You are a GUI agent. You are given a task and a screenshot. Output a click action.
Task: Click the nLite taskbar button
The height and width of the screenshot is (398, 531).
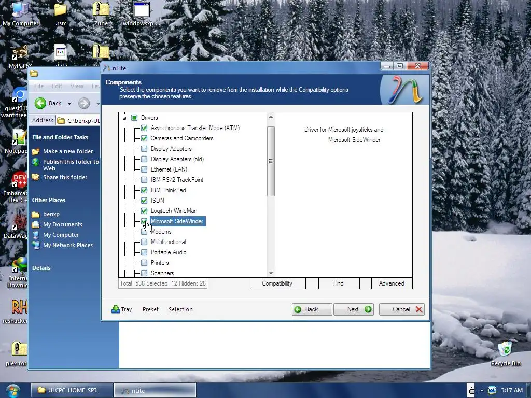point(155,390)
